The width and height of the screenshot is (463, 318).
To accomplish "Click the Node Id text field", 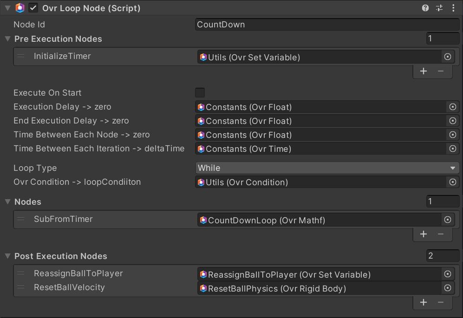I will tap(327, 25).
